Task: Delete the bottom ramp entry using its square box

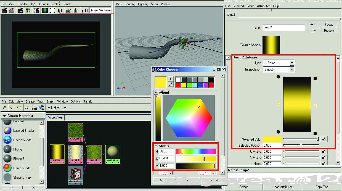Action: tap(315, 133)
